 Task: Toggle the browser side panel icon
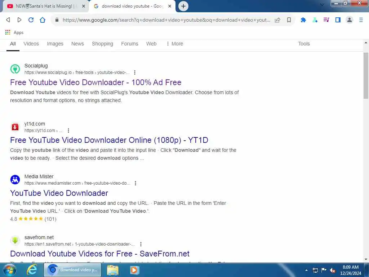tap(338, 20)
